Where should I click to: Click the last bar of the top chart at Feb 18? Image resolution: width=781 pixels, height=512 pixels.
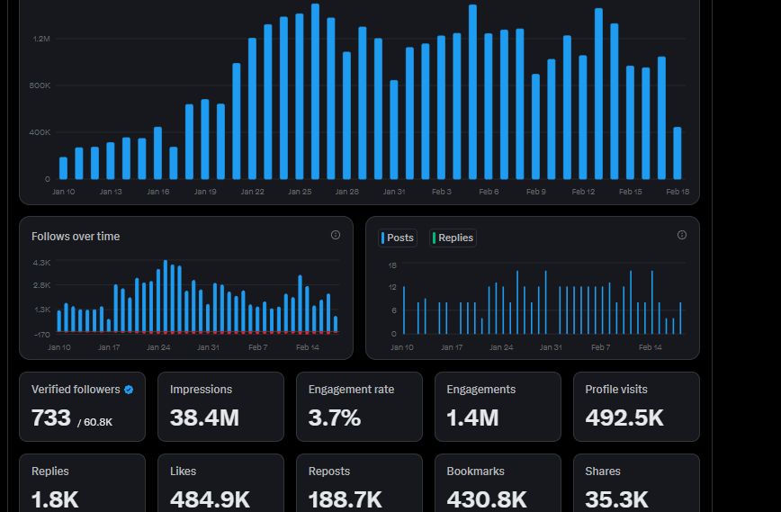tap(678, 153)
